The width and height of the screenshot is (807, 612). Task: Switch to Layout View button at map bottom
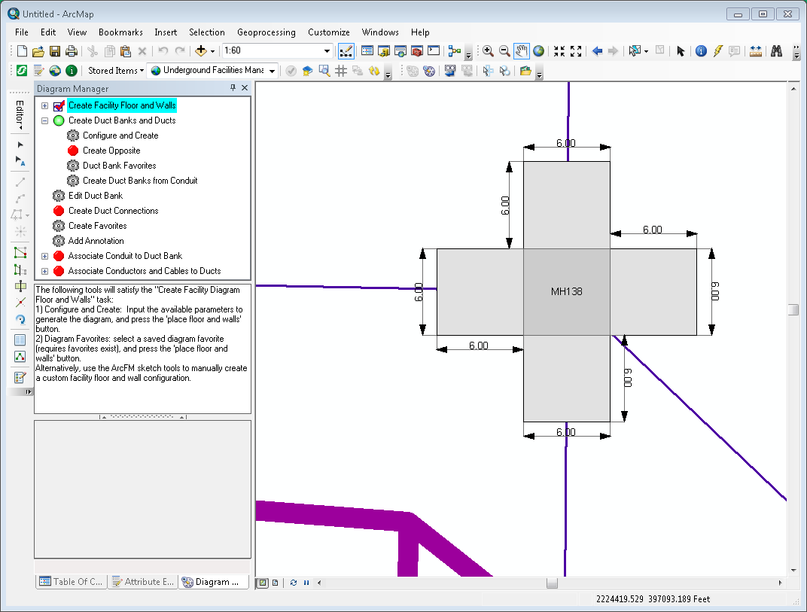[276, 583]
